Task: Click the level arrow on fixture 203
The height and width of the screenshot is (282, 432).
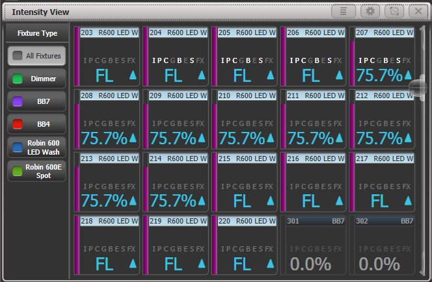Action: tap(133, 76)
